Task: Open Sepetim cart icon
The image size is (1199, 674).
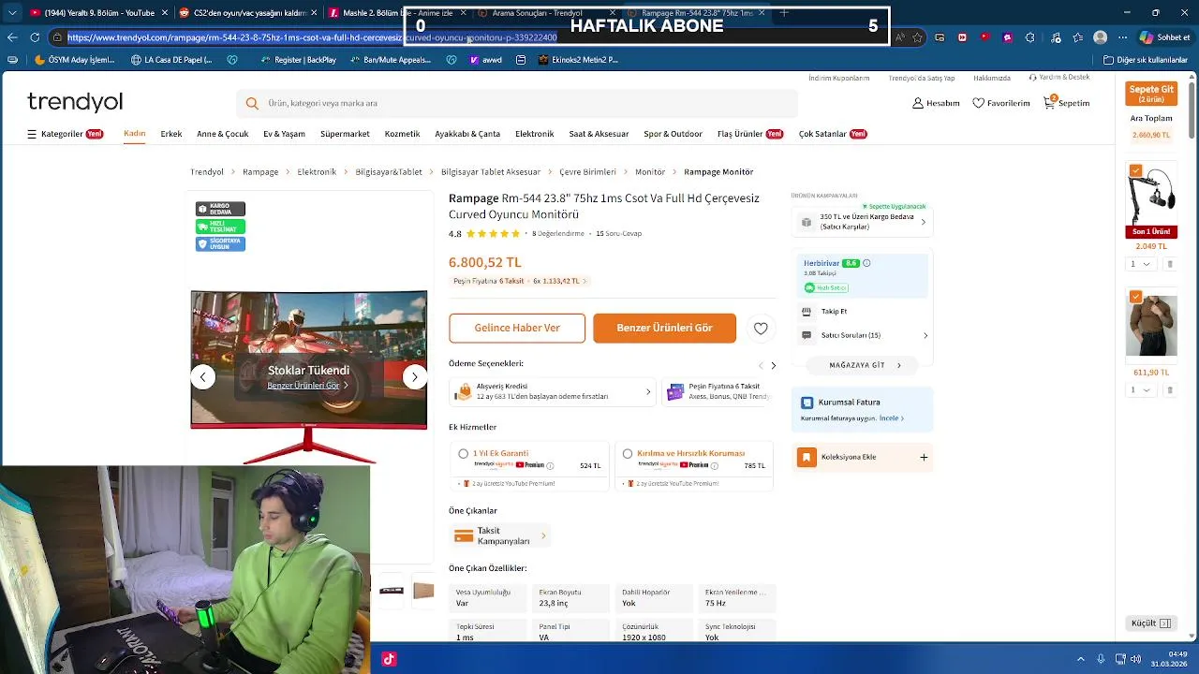Action: point(1049,102)
